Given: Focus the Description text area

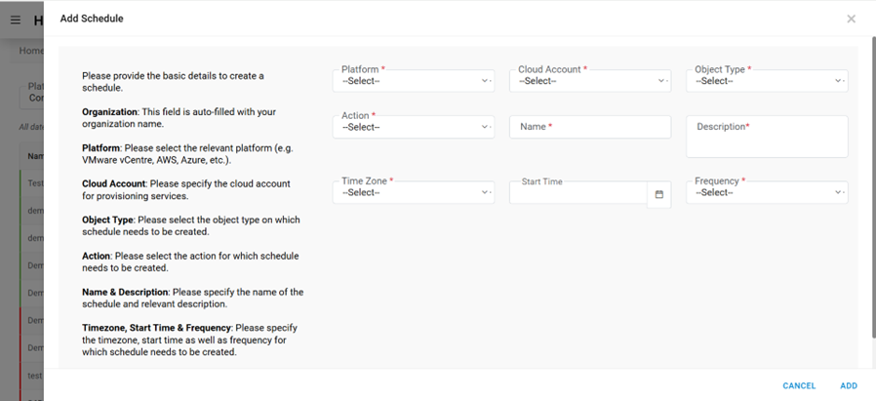Looking at the screenshot, I should 766,136.
